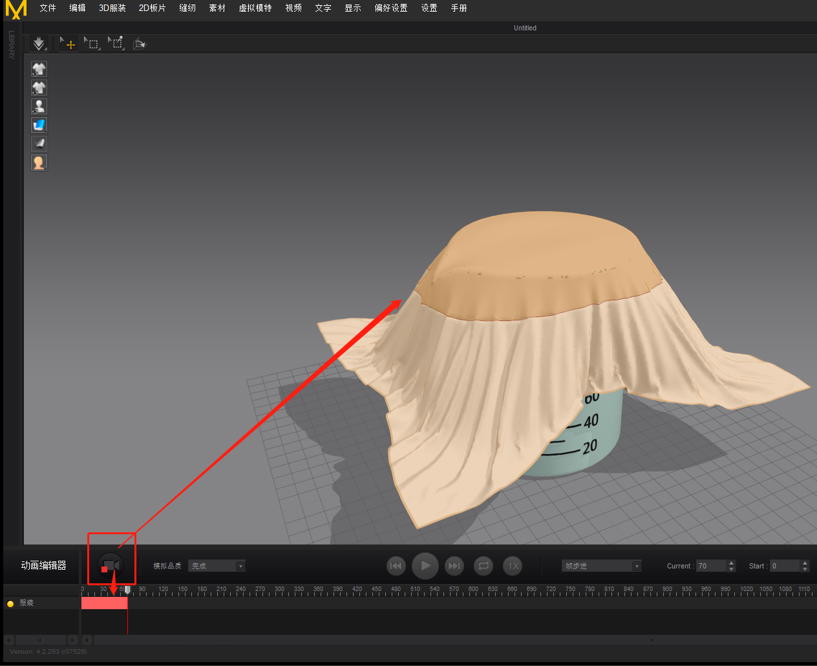The width and height of the screenshot is (817, 666).
Task: Click the Simulate down-arrow tool
Action: pos(39,43)
